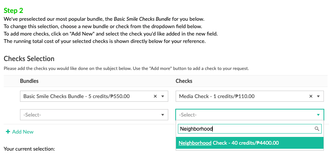Open the empty Bundles dropdown arrow
This screenshot has width=335, height=158.
tap(163, 115)
